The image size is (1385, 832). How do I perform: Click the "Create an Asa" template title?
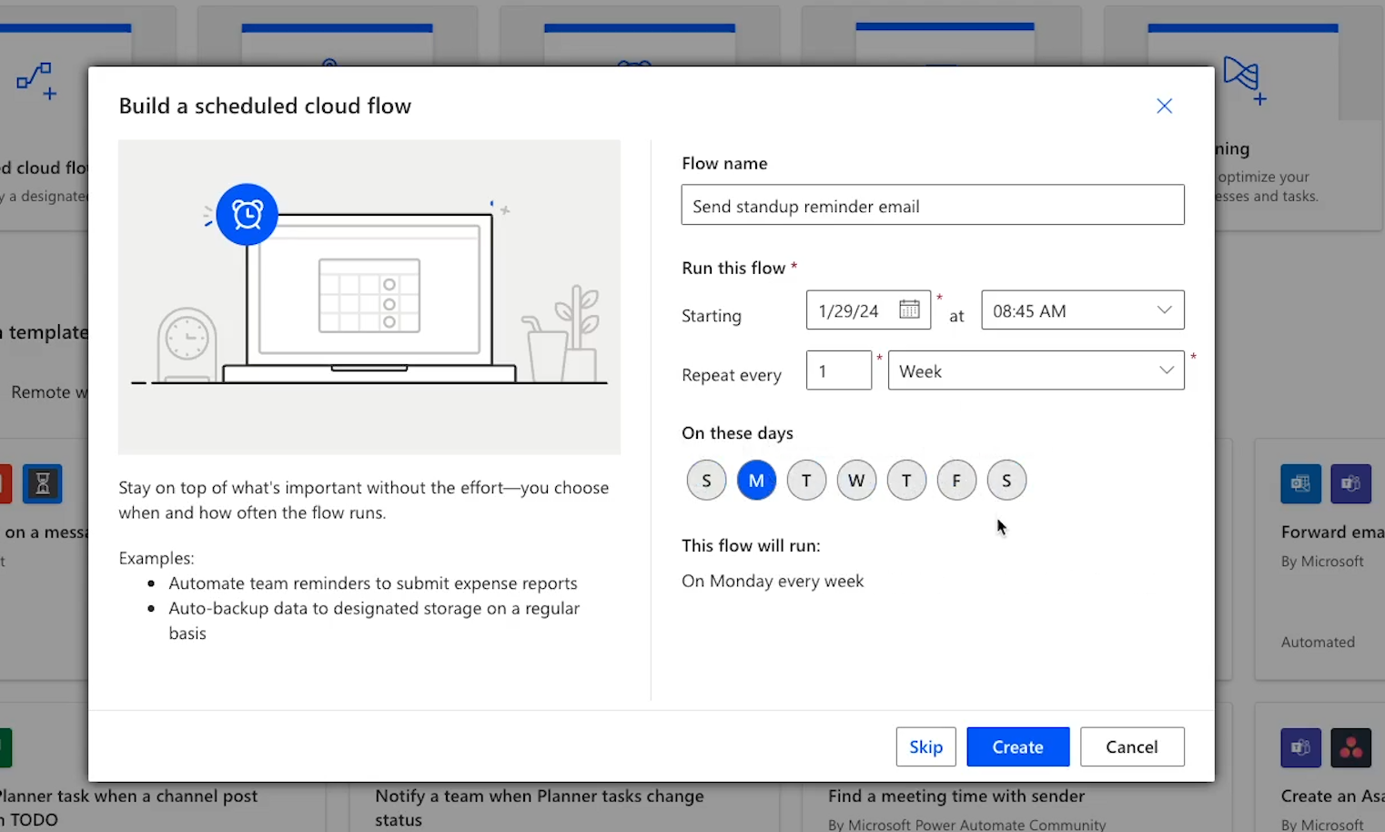tap(1333, 796)
